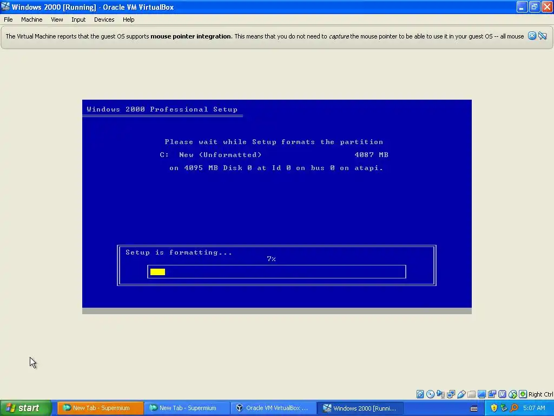Viewport: 554px width, 416px height.
Task: Click the shared folders status icon
Action: pyautogui.click(x=471, y=394)
